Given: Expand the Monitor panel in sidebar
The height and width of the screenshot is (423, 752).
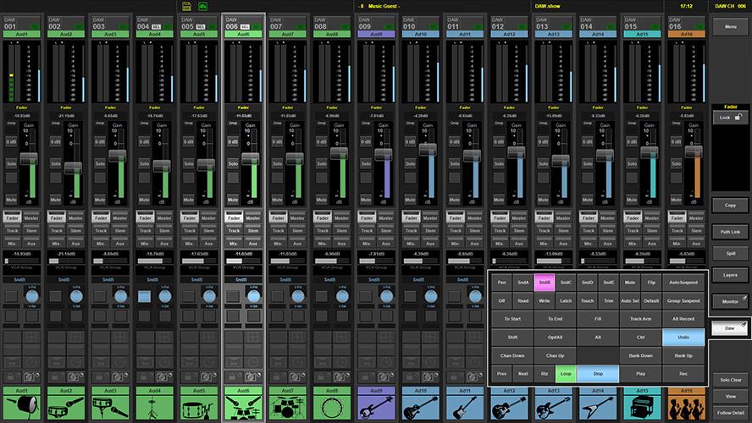Looking at the screenshot, I should [729, 301].
